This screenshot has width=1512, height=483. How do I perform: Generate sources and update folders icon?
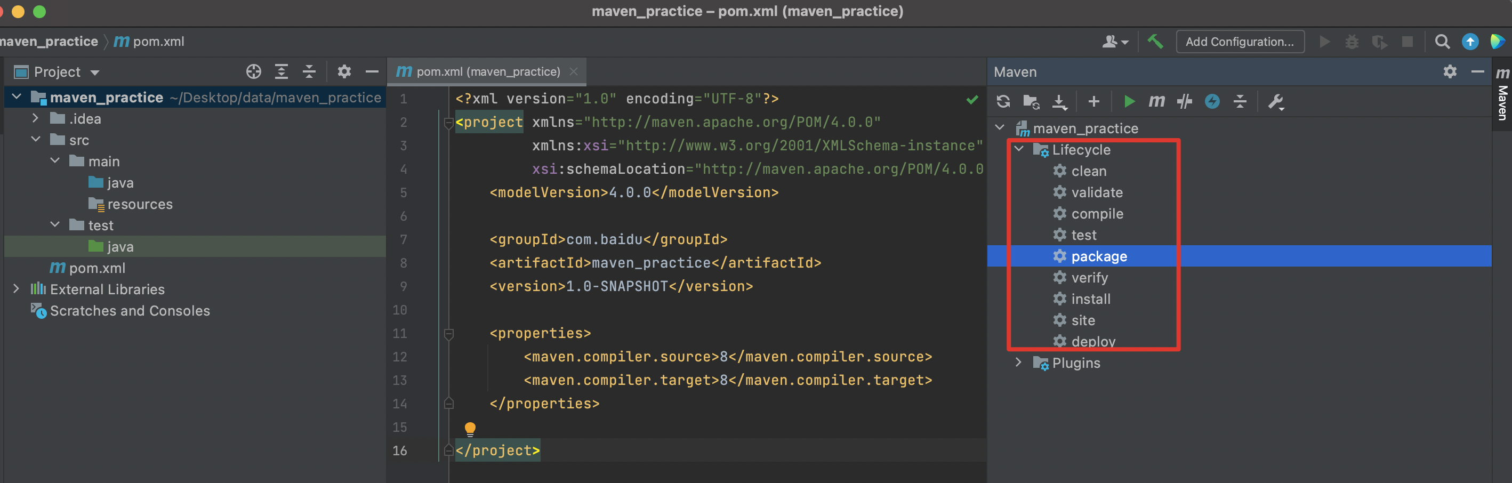click(1031, 101)
